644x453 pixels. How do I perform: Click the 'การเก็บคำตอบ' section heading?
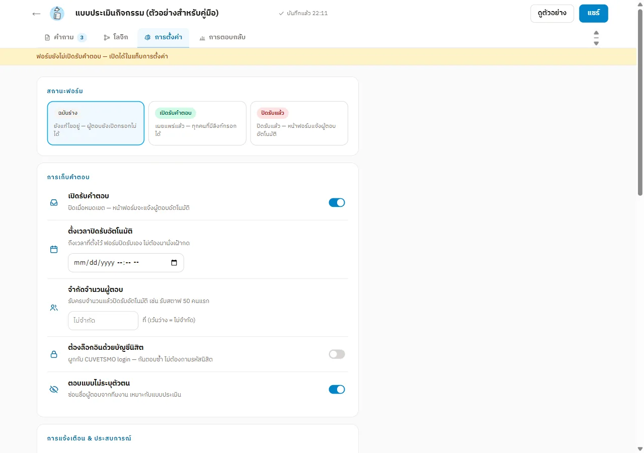click(68, 177)
